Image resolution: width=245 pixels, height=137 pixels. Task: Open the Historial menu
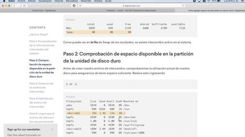(x=59, y=1)
